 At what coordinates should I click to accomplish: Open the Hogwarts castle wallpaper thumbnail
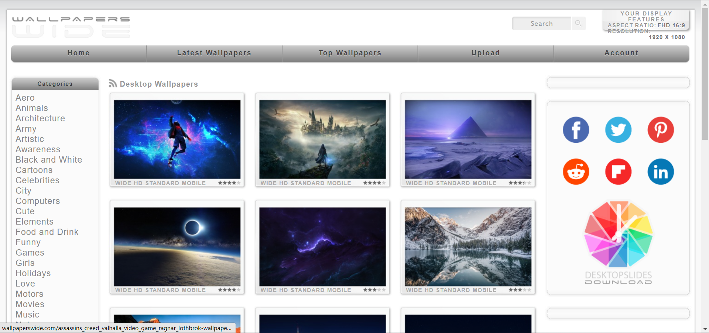tap(322, 139)
